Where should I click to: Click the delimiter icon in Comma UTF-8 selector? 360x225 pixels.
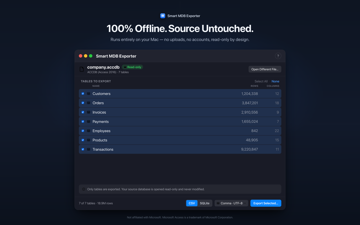(x=218, y=203)
